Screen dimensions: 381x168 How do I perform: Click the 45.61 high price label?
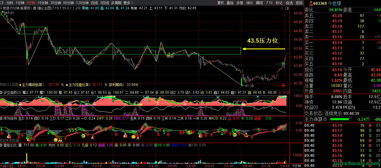coord(10,13)
